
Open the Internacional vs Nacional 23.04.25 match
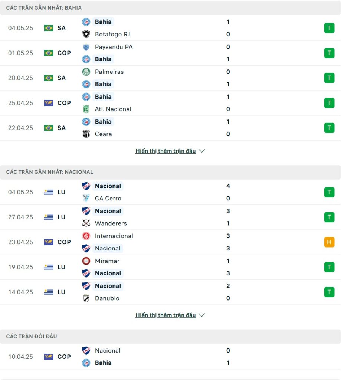(170, 242)
